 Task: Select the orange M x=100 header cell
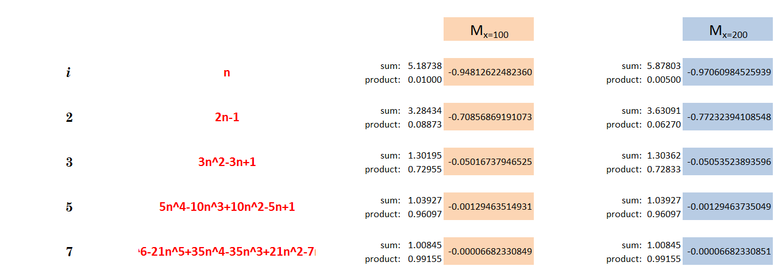(488, 29)
